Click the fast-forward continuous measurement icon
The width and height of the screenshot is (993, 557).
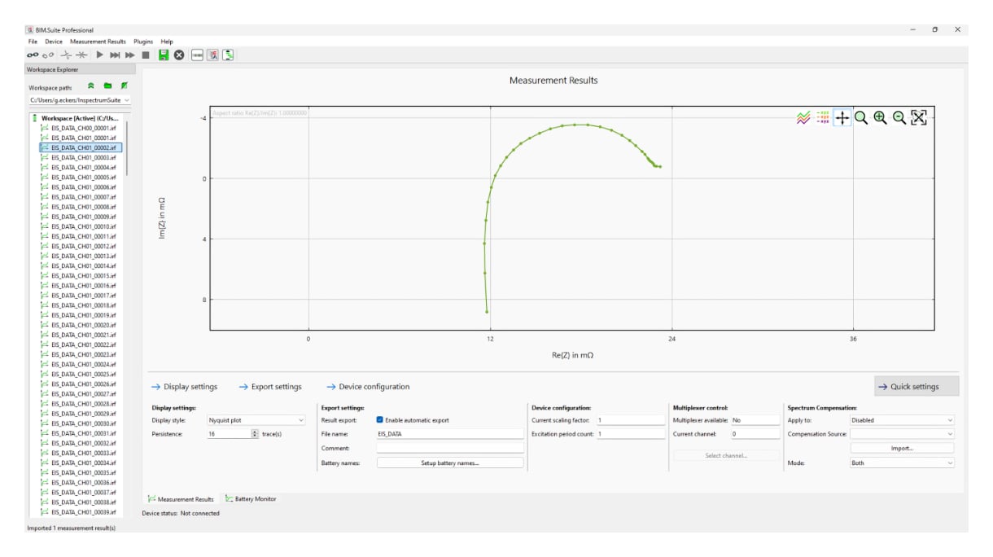(129, 55)
